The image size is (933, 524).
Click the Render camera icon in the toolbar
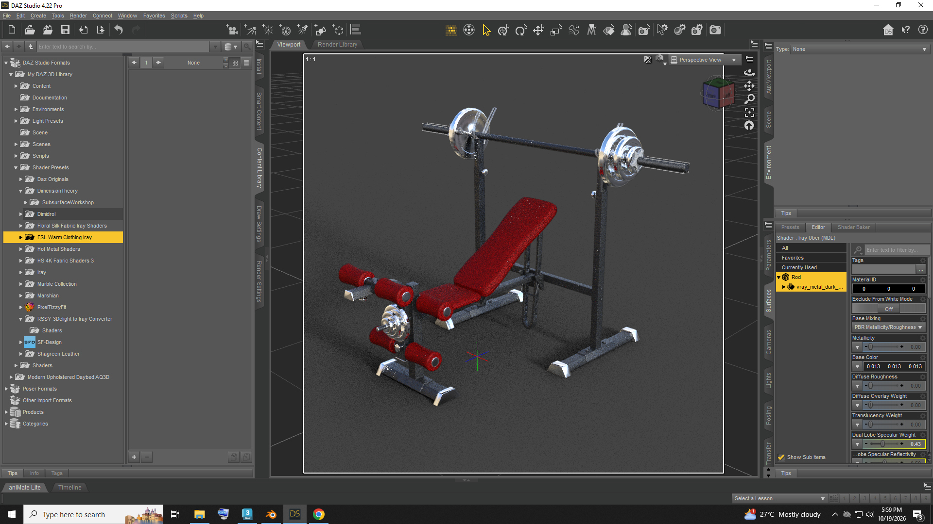tap(715, 30)
